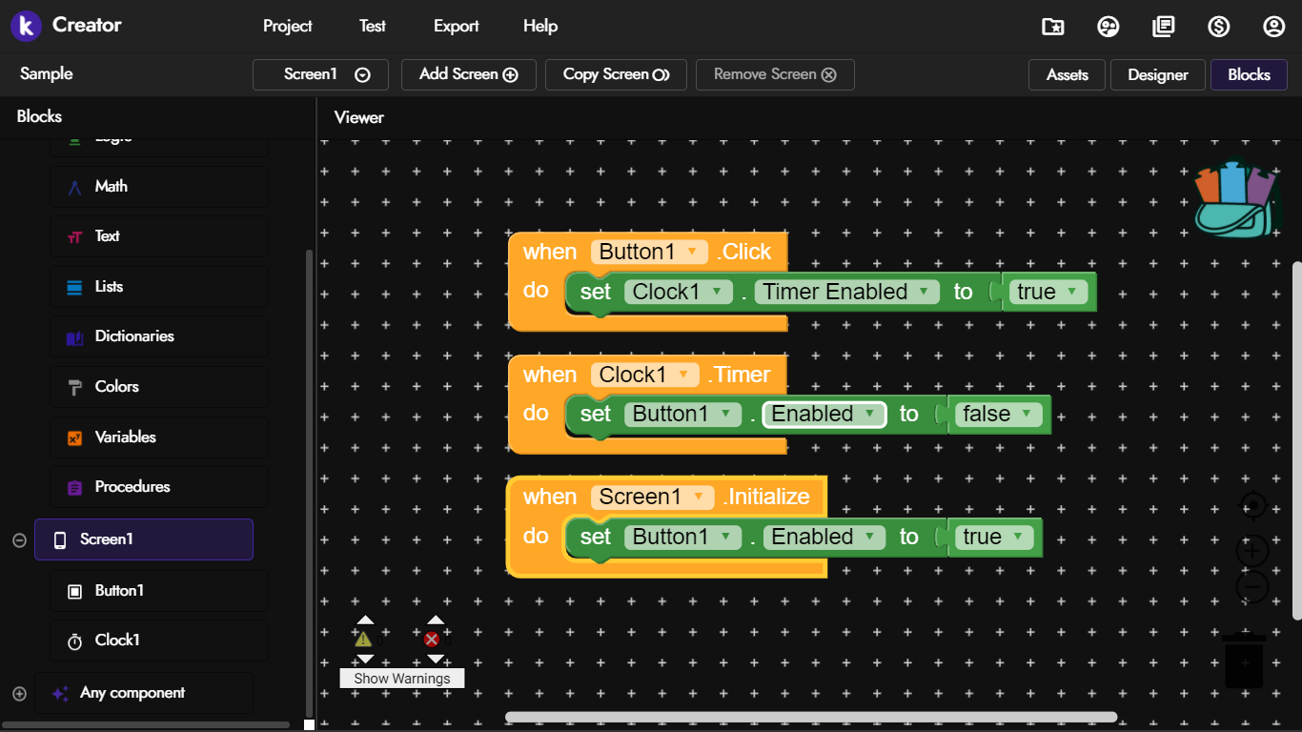Viewport: 1302px width, 732px height.
Task: Click the Kodular logo icon
Action: [26, 26]
